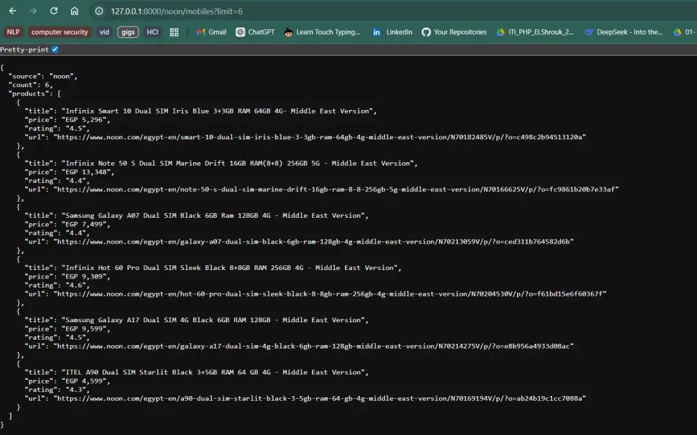Click the Infinix Smart 10 title text

point(219,111)
